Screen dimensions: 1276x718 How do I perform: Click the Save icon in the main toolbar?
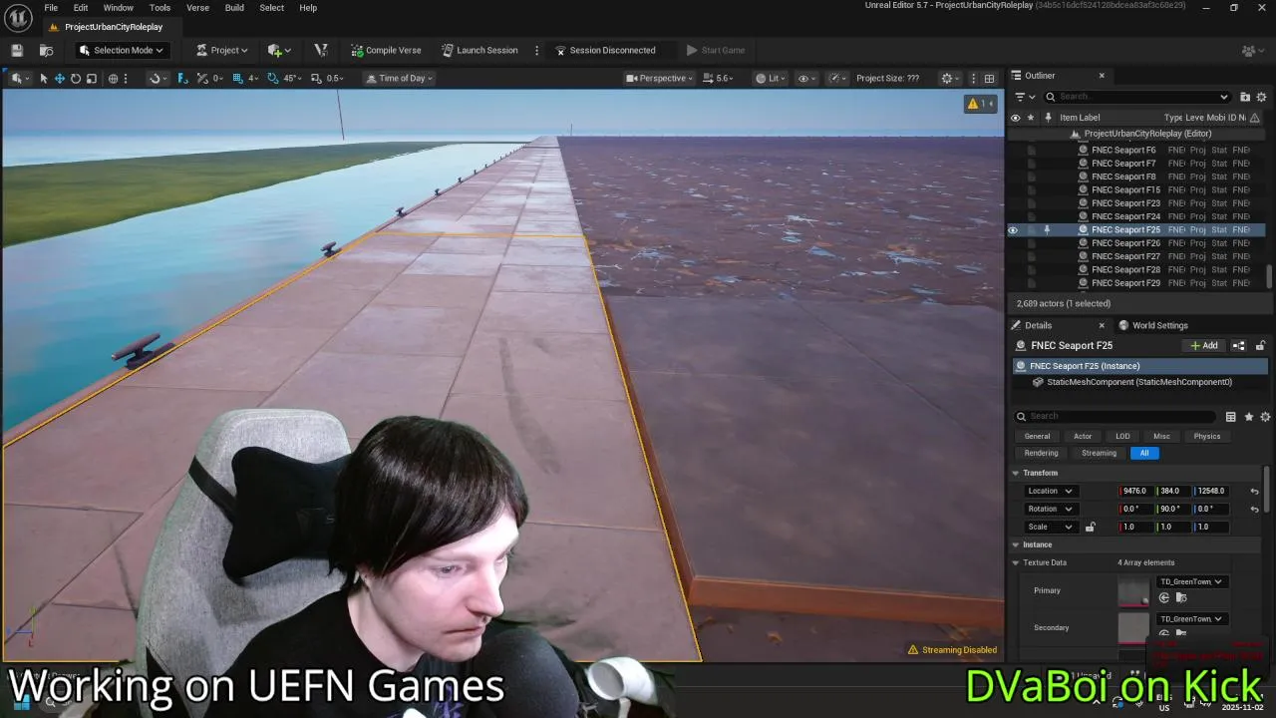(x=17, y=50)
